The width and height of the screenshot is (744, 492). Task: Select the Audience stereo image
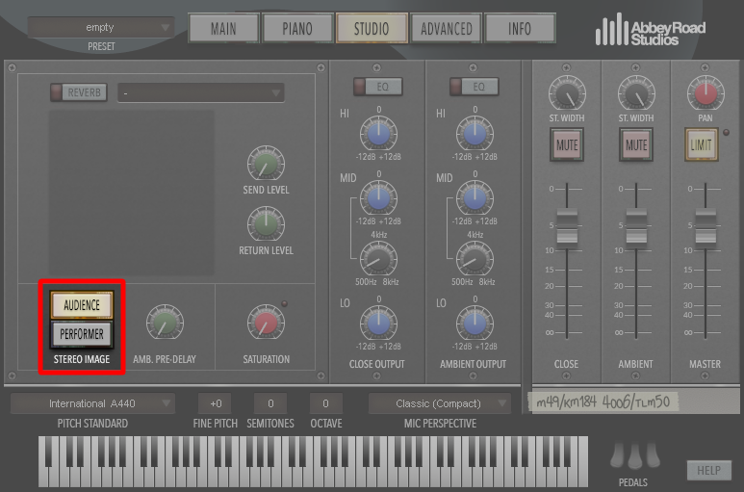[82, 304]
